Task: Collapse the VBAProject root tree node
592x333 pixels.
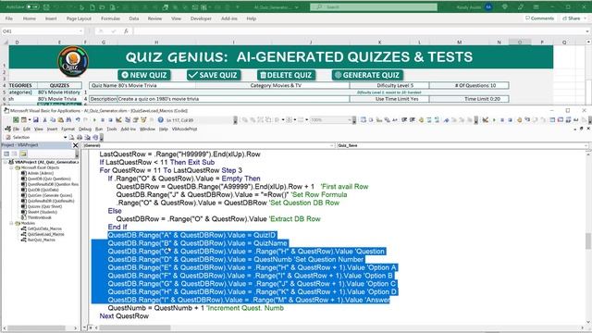Action: click(x=6, y=162)
